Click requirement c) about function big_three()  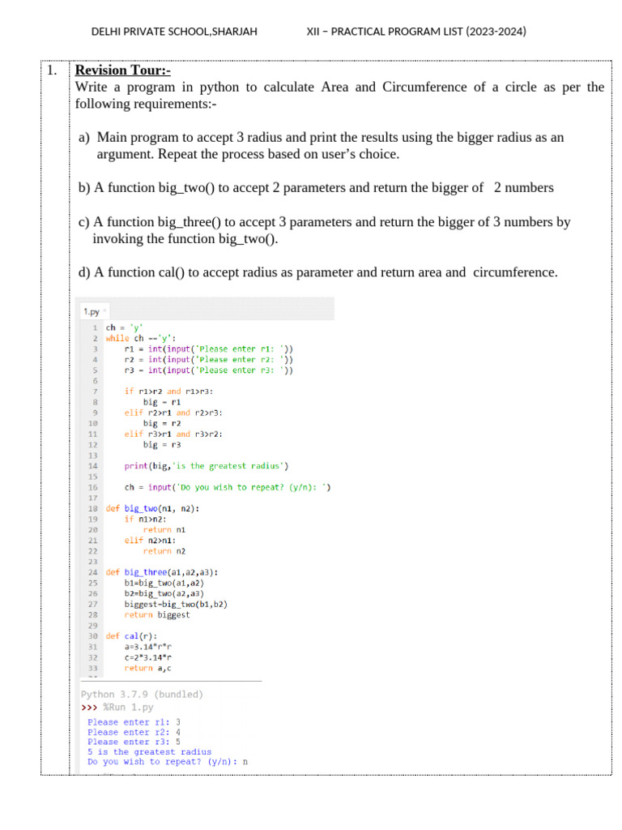click(324, 230)
